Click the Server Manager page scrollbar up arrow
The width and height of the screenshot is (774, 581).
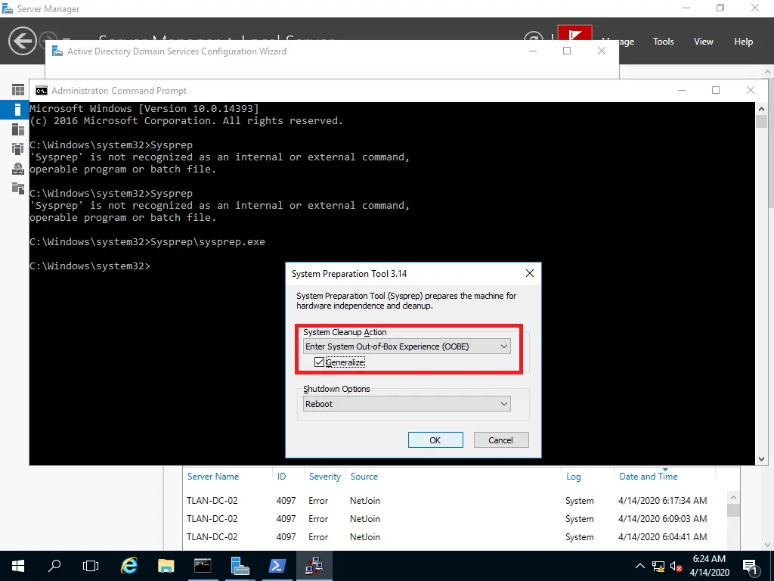pyautogui.click(x=768, y=72)
